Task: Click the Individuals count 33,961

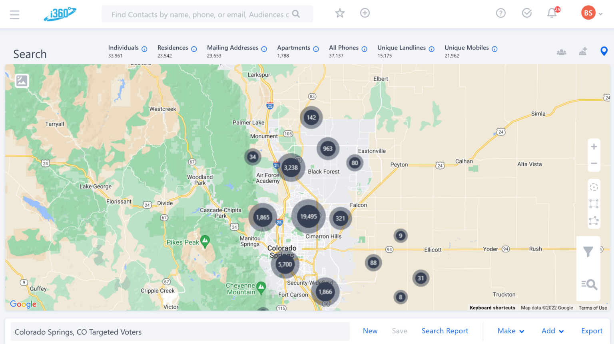Action: pos(115,56)
